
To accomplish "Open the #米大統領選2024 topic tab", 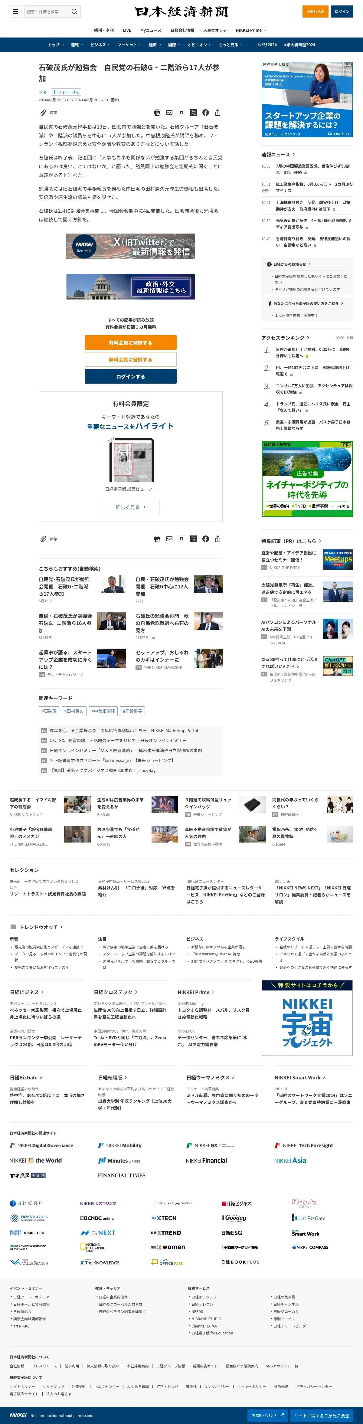I will [299, 45].
